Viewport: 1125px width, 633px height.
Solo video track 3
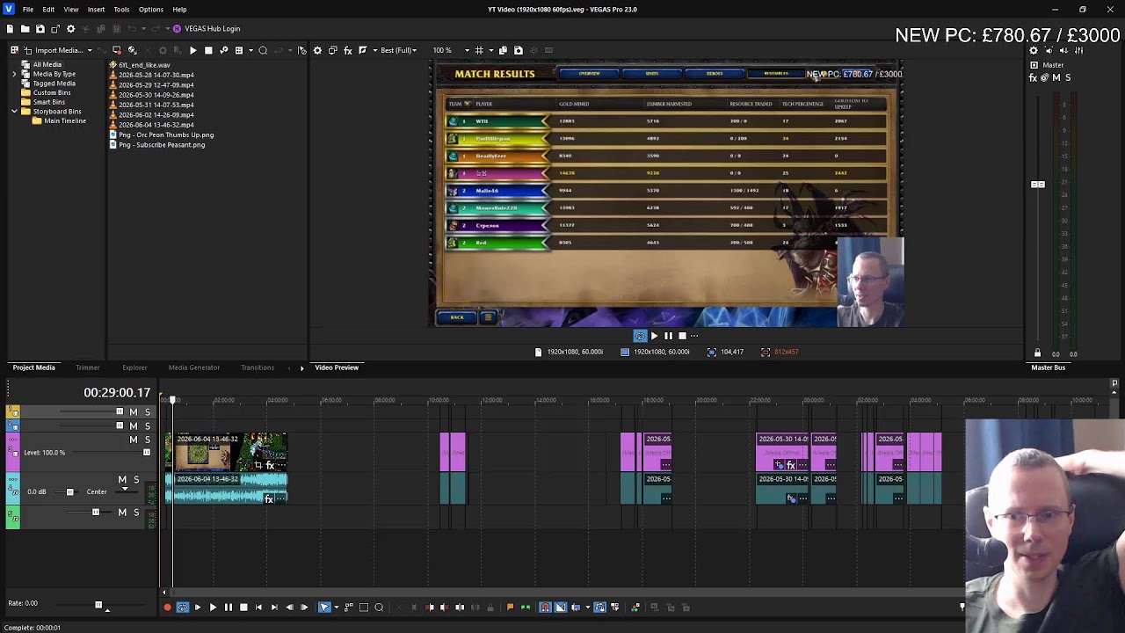pyautogui.click(x=148, y=440)
